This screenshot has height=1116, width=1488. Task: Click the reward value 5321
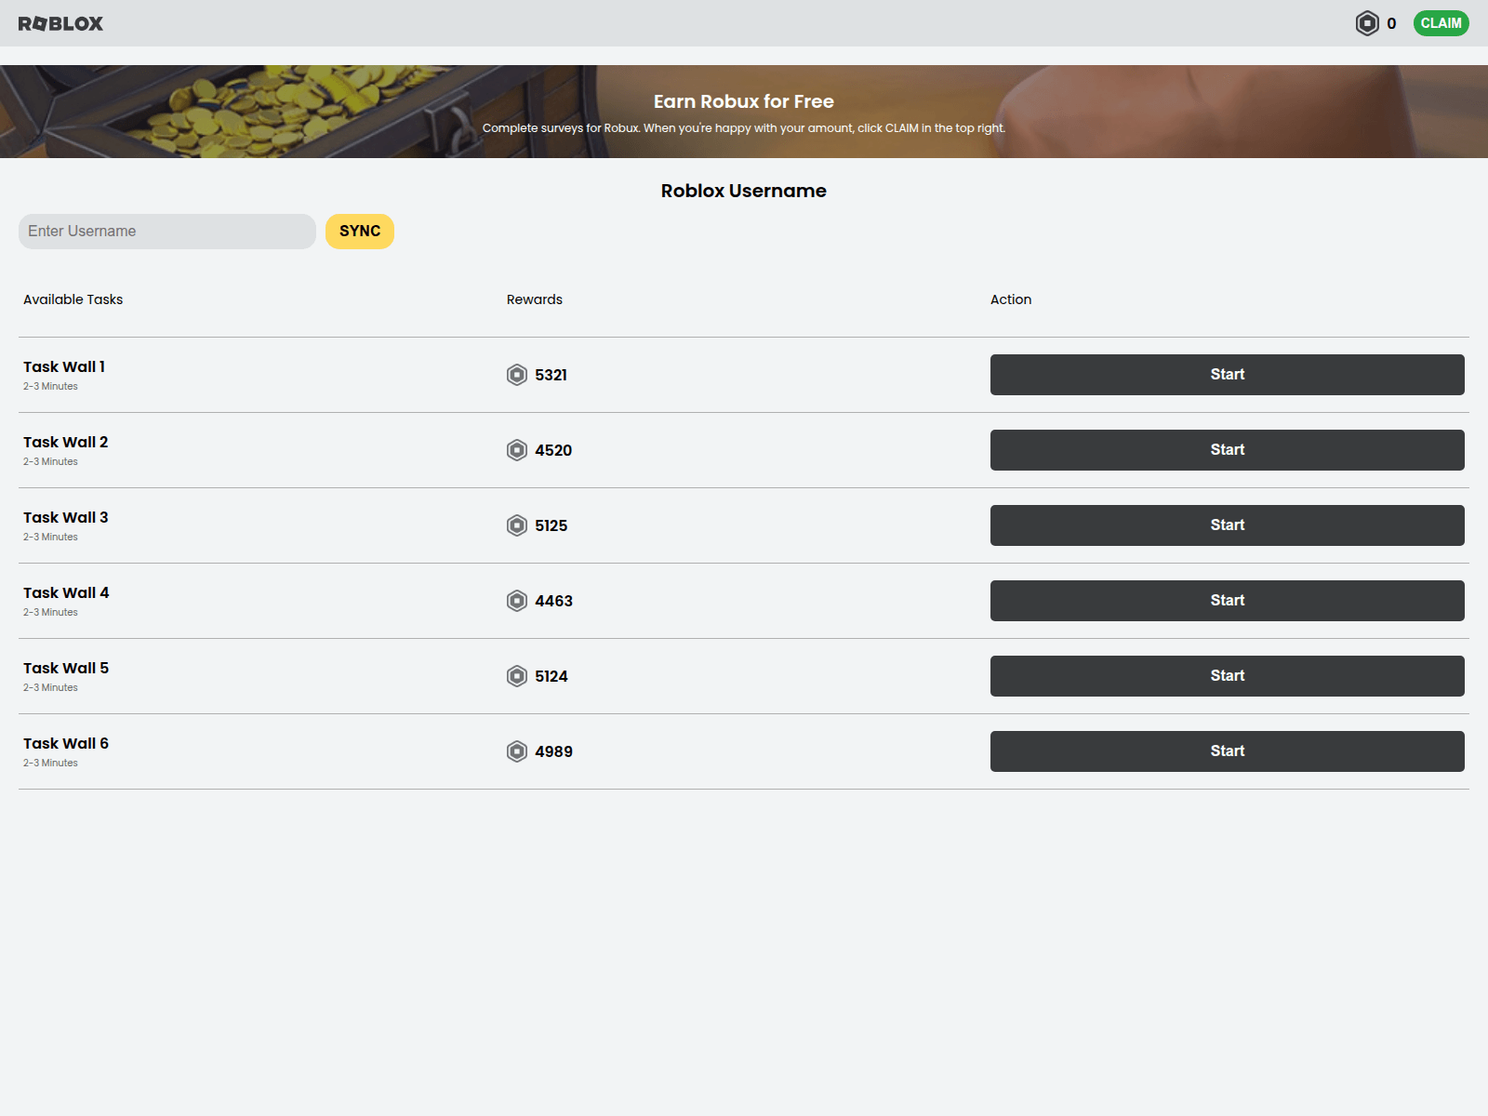[551, 375]
